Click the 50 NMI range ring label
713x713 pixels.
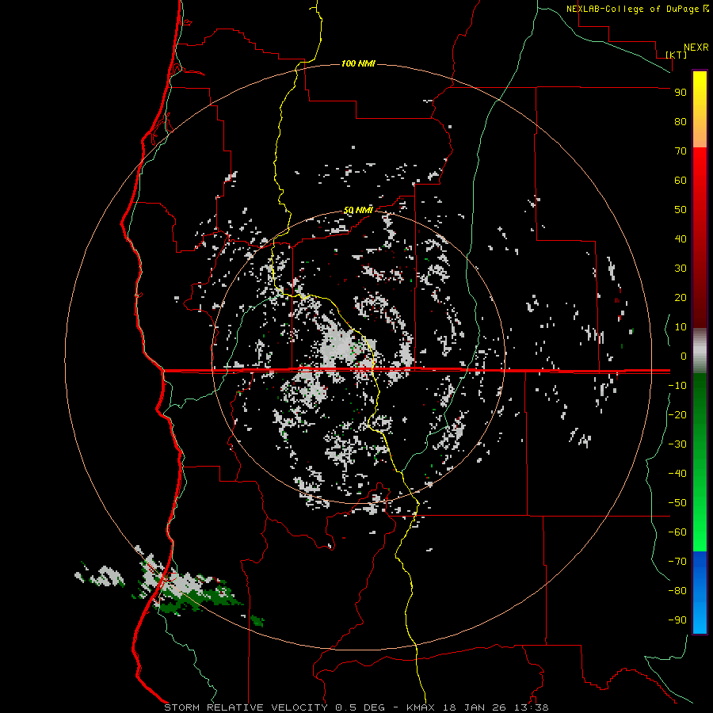tap(358, 210)
